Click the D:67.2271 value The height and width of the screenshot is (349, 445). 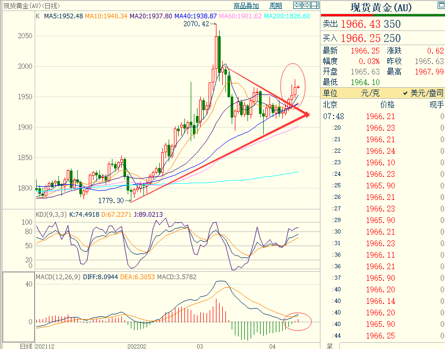(x=116, y=214)
